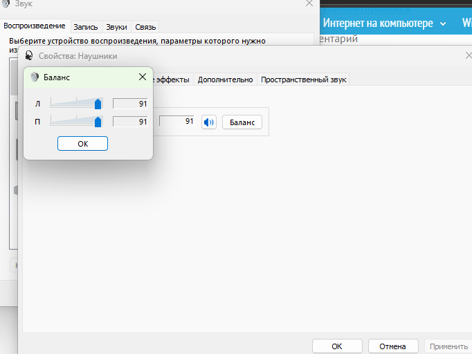Adjust the Л left channel slider
472x354 pixels.
[98, 104]
